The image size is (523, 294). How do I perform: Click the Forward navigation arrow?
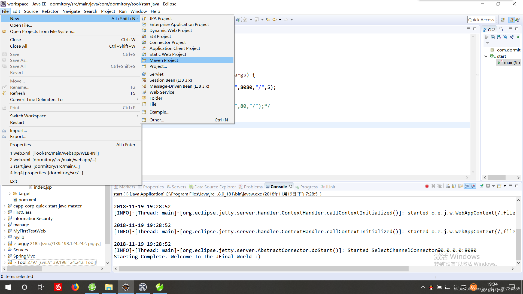(286, 20)
